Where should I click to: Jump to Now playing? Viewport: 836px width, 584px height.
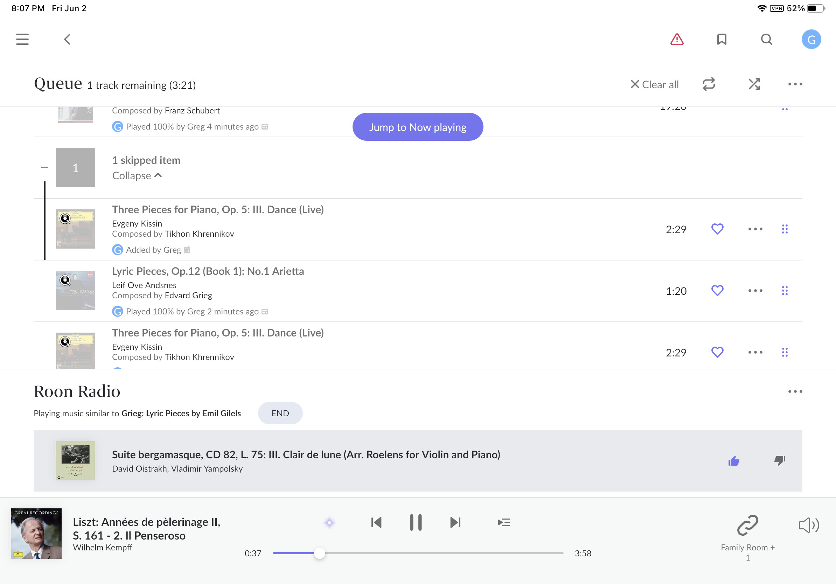(x=418, y=127)
